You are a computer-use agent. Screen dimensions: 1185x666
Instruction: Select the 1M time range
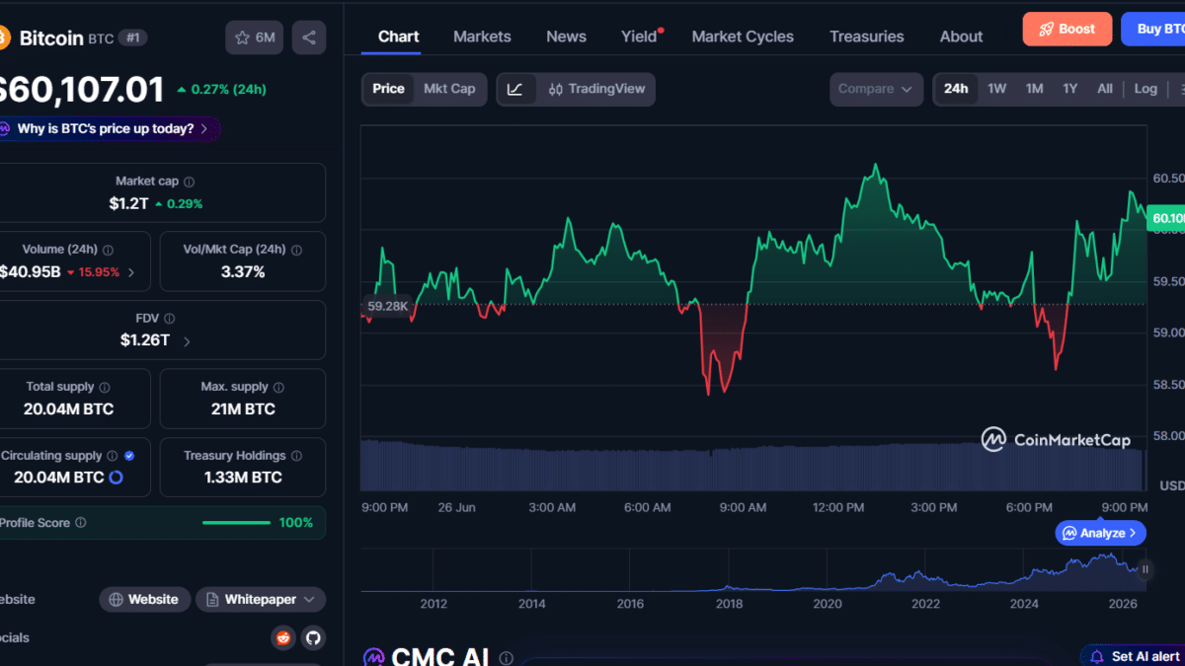pos(1034,89)
